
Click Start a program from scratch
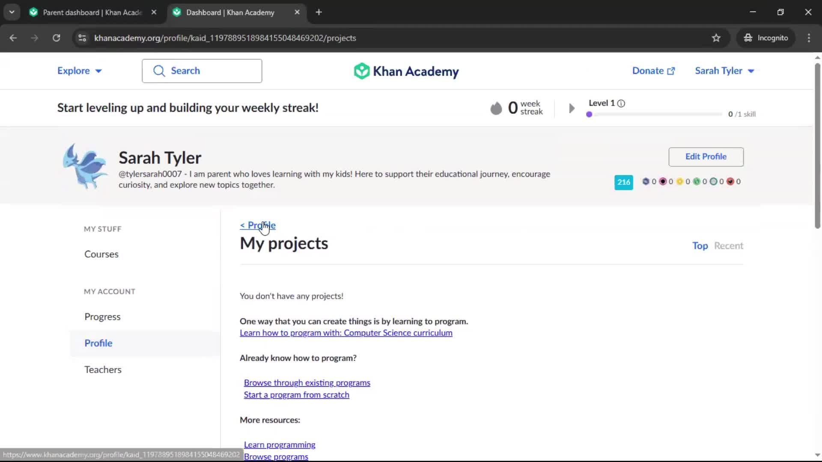click(296, 395)
